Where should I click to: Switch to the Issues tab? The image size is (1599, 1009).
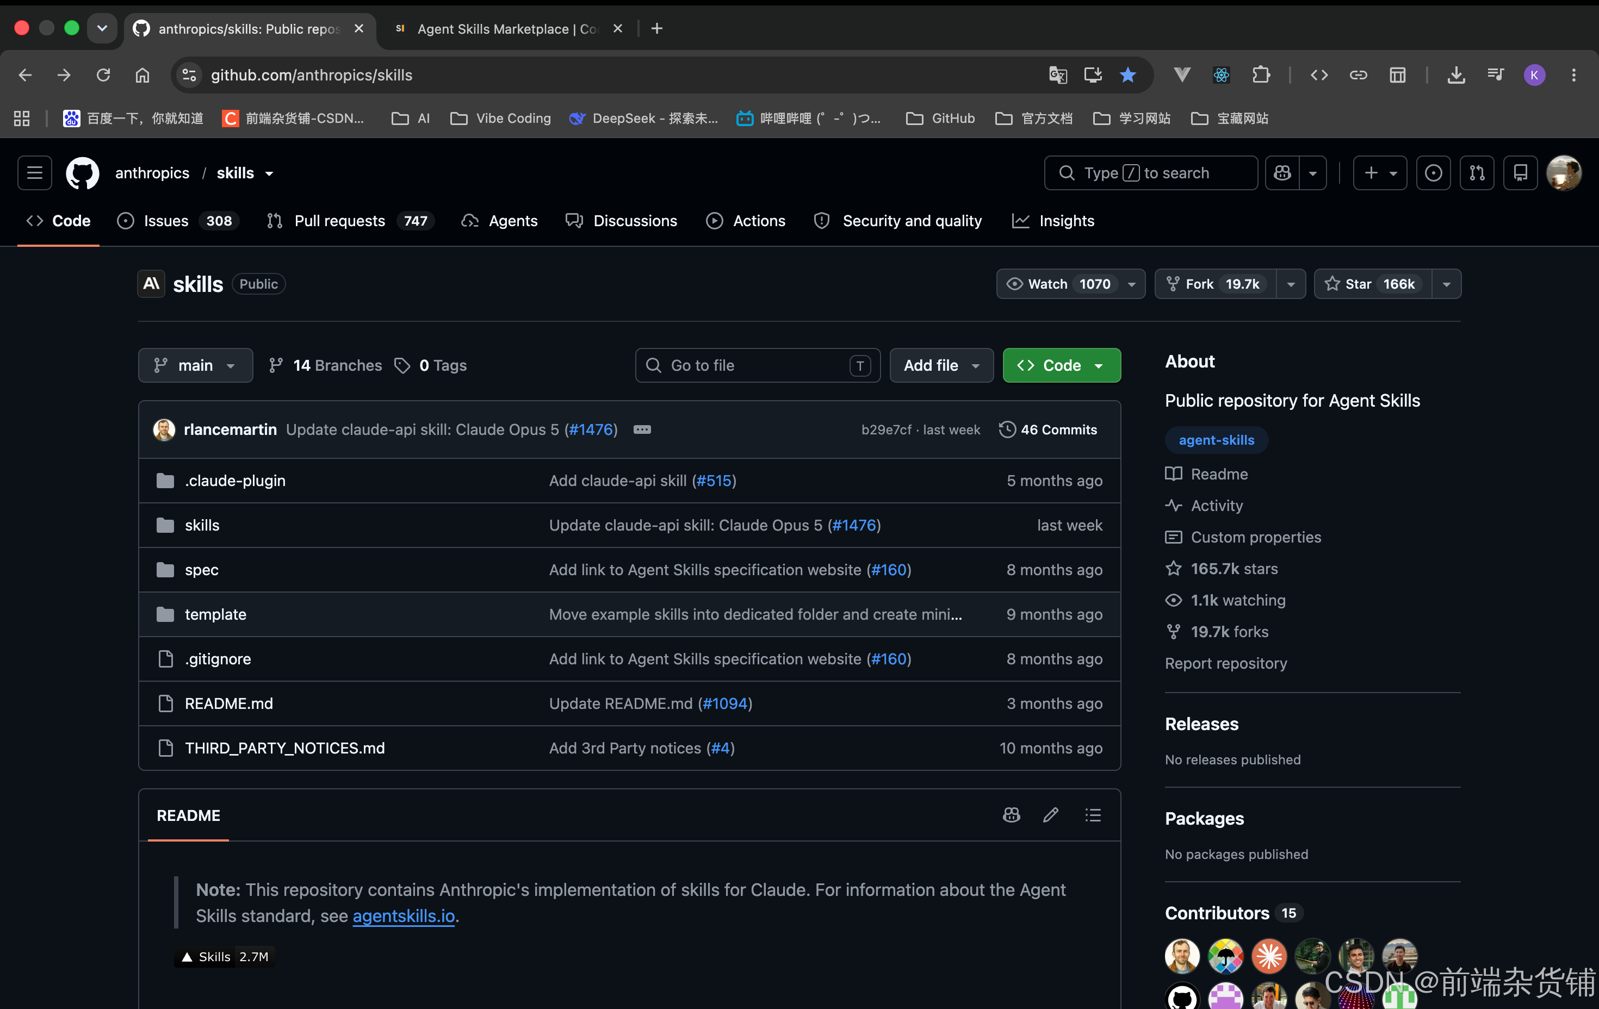[x=178, y=221]
